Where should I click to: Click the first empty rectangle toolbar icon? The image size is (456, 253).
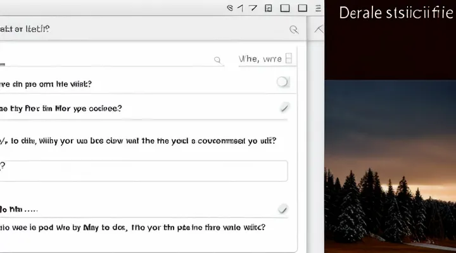click(x=285, y=8)
